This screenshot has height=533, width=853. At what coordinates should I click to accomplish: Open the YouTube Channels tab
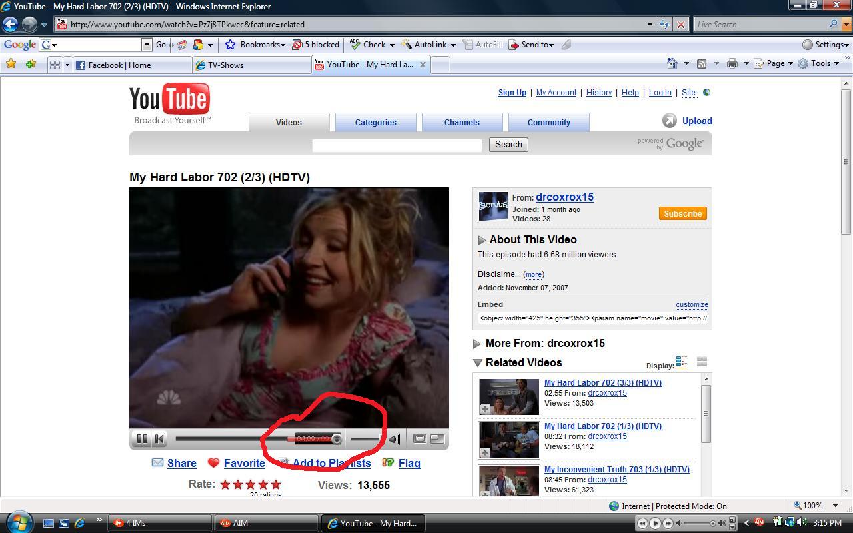coord(462,123)
